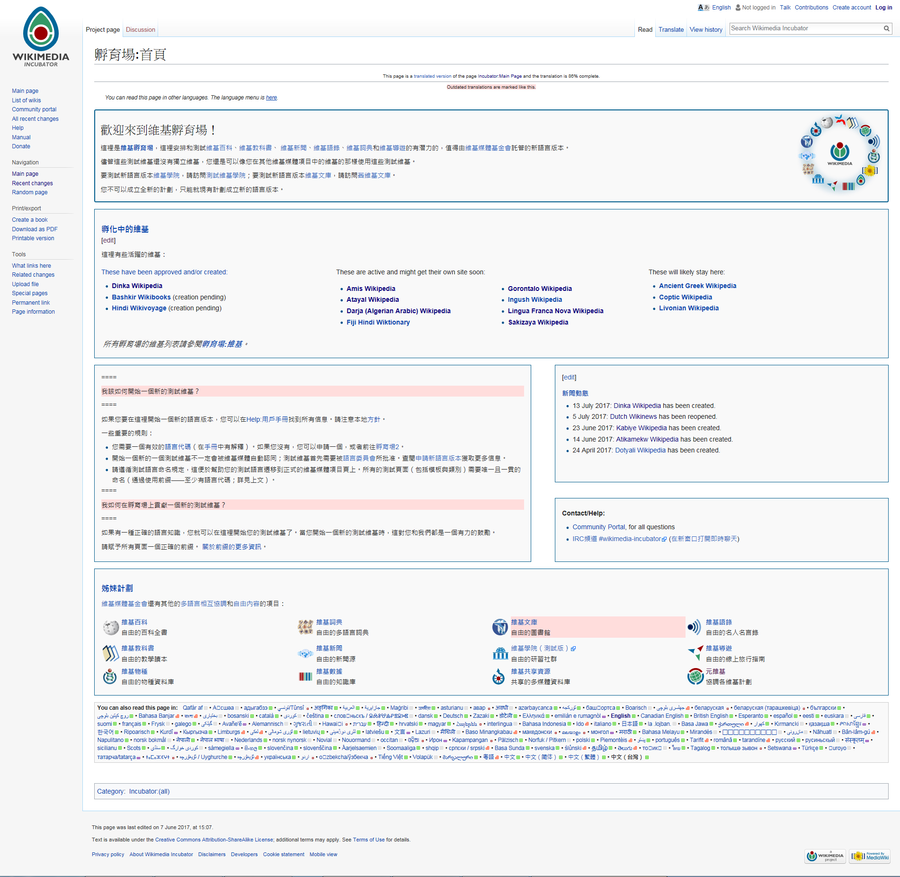Open Category Incubator:(all) link
The height and width of the screenshot is (877, 900).
(x=149, y=791)
